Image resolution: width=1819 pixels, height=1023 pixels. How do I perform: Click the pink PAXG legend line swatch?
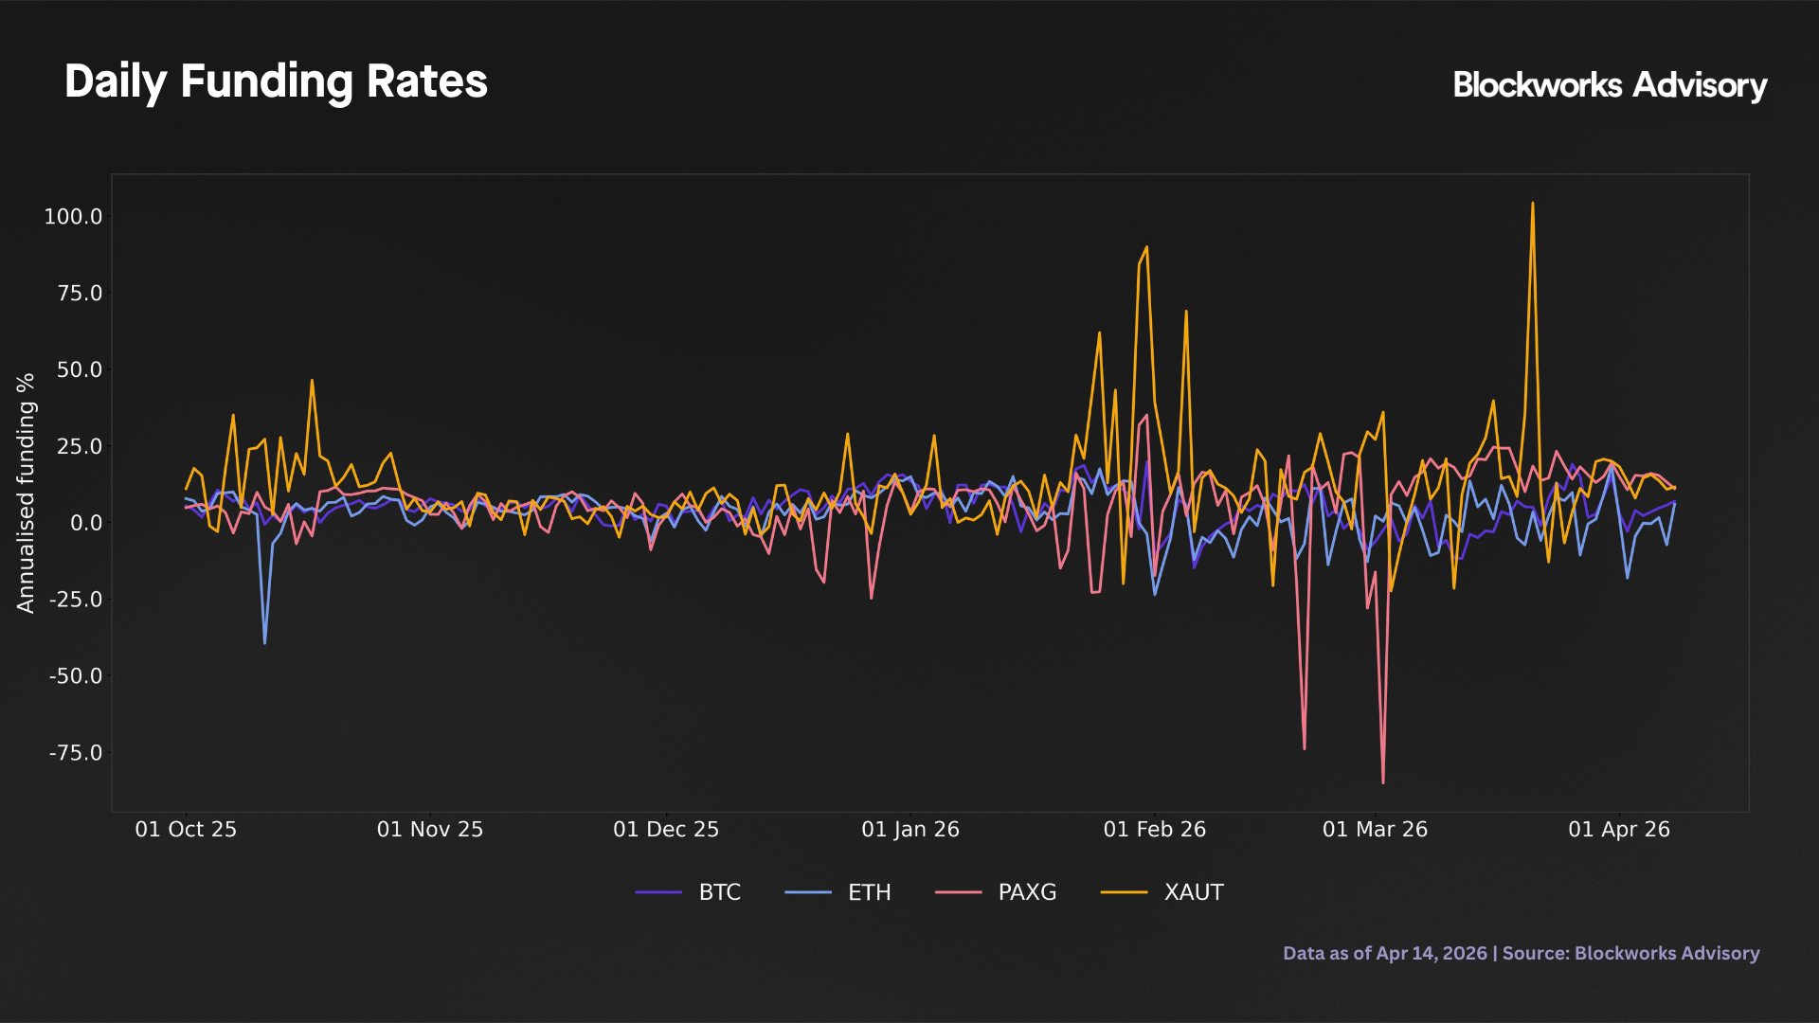(958, 892)
